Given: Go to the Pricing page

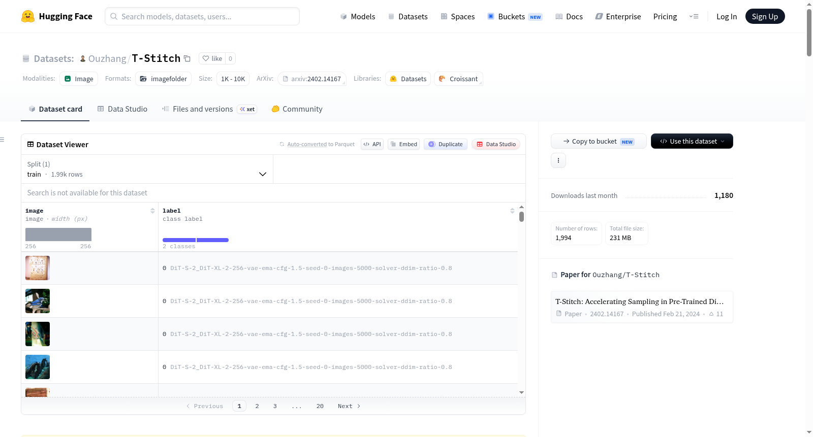Looking at the screenshot, I should 665,16.
